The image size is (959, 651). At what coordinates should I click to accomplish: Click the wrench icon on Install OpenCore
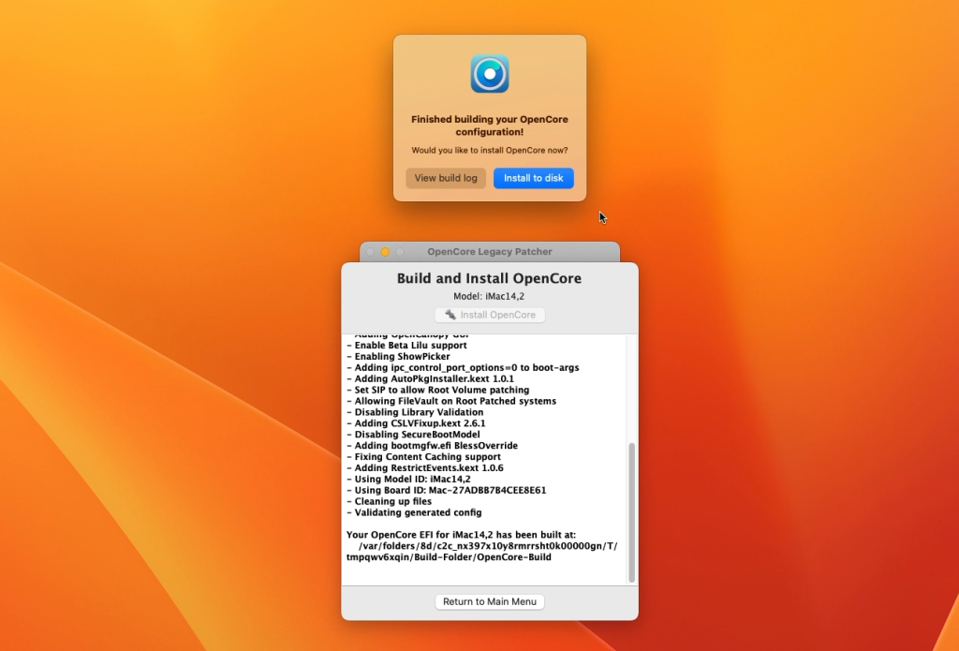[x=450, y=315]
